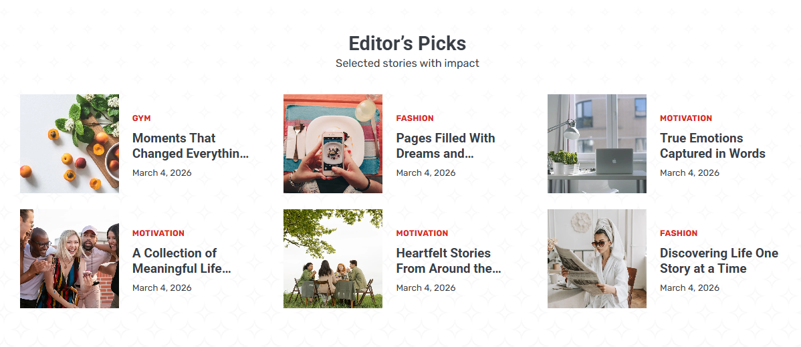Select FASHION tag above Discovering Life article
The height and width of the screenshot is (347, 801).
[x=679, y=233]
